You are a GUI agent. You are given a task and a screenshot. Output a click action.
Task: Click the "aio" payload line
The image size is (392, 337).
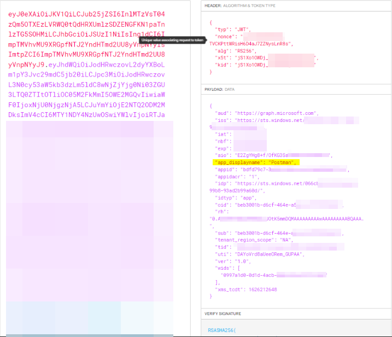pos(273,155)
